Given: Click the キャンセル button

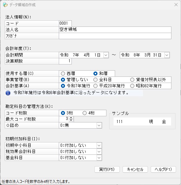Looking at the screenshot, I should [135, 169].
